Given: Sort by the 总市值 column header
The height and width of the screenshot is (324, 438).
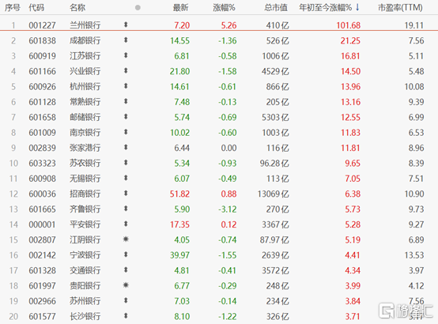Looking at the screenshot, I should [276, 8].
